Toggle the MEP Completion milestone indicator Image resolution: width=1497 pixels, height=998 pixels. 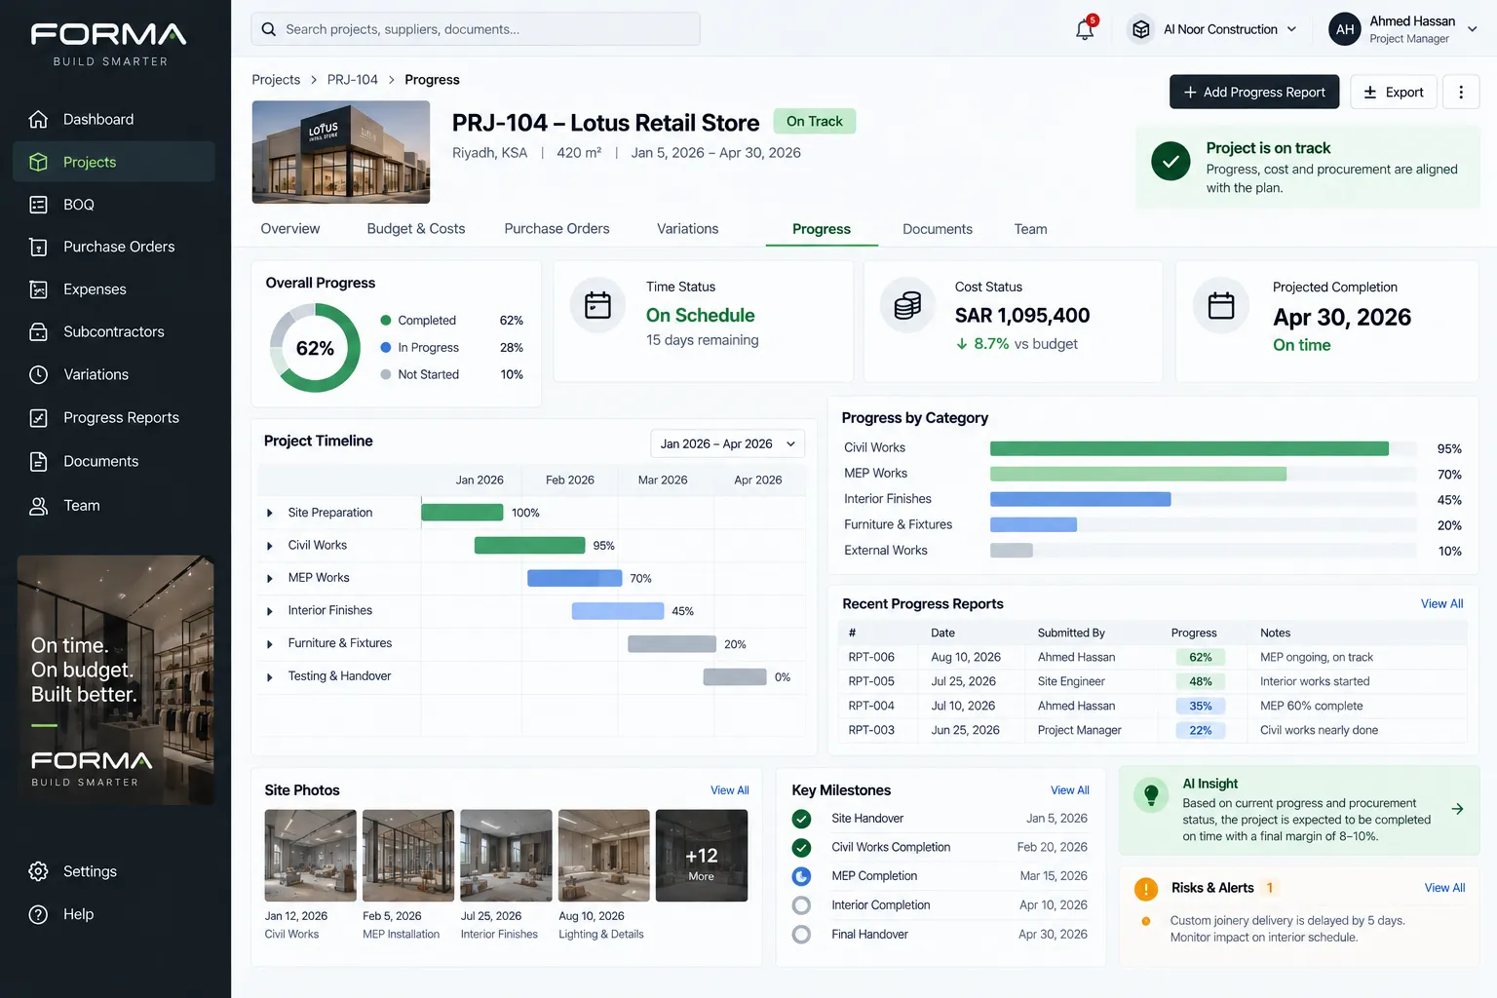[x=801, y=876]
